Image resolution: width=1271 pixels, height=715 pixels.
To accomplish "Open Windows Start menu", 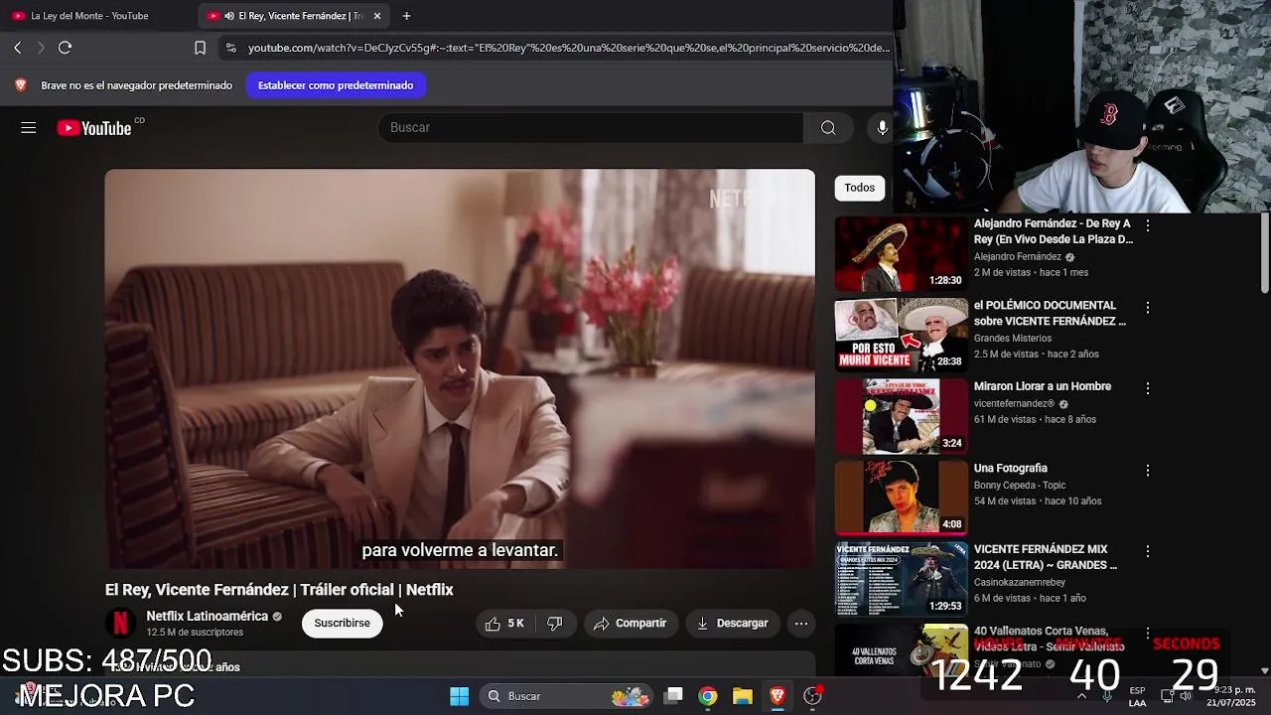I will tap(459, 696).
